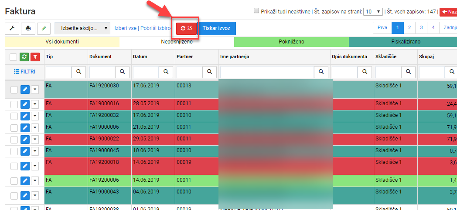Check the row FA19000016 checkbox
This screenshot has width=457, height=210.
(14, 104)
